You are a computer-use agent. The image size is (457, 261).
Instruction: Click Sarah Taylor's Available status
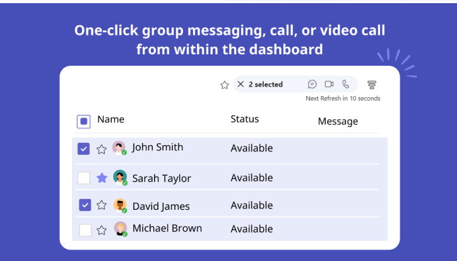(x=252, y=178)
